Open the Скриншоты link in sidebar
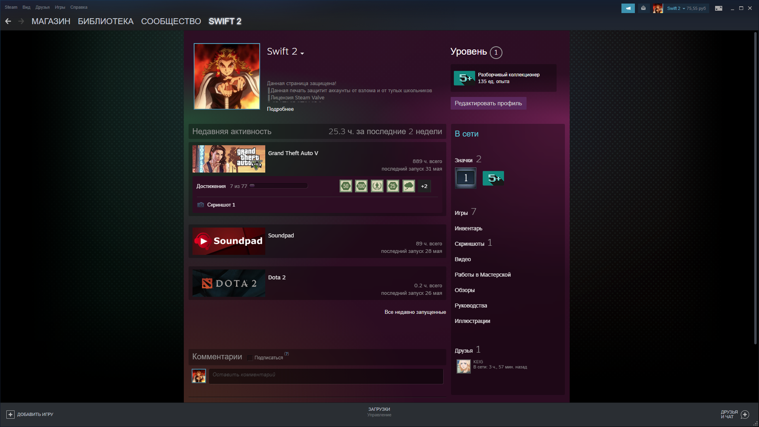Viewport: 759px width, 427px height. click(469, 244)
